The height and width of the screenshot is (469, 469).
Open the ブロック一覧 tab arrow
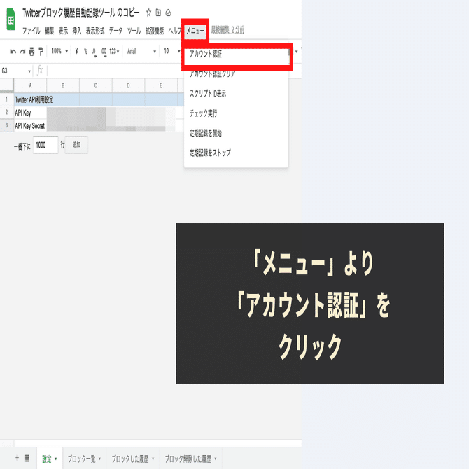(x=99, y=458)
